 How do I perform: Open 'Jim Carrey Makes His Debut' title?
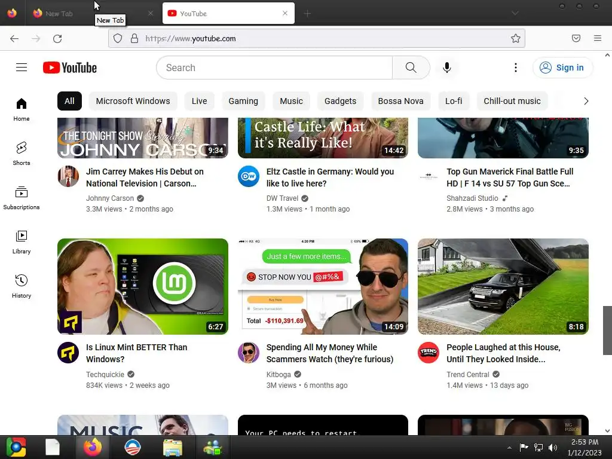(x=145, y=178)
